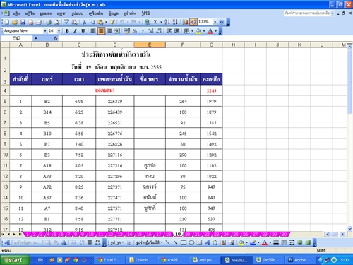The width and height of the screenshot is (353, 265).
Task: Select the Format Painter brush icon
Action: pos(112,22)
